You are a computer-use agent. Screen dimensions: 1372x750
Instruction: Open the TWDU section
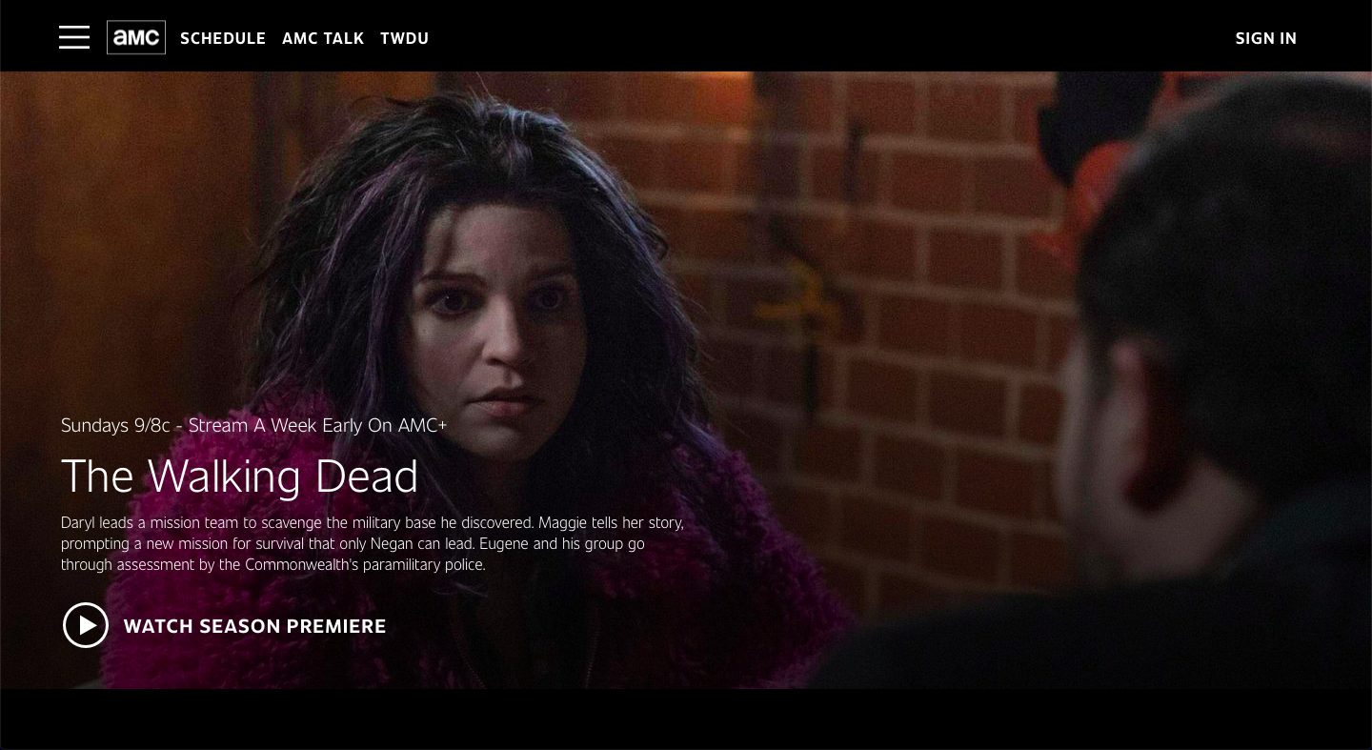(404, 38)
